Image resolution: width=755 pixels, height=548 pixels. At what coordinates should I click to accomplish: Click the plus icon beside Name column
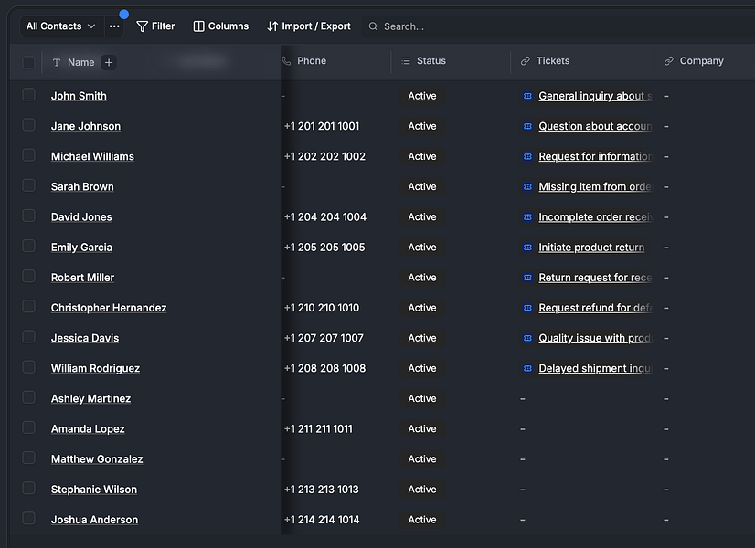[109, 62]
